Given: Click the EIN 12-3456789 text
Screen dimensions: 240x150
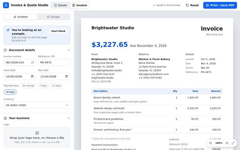Looking at the screenshot, I should pyautogui.click(x=101, y=81).
